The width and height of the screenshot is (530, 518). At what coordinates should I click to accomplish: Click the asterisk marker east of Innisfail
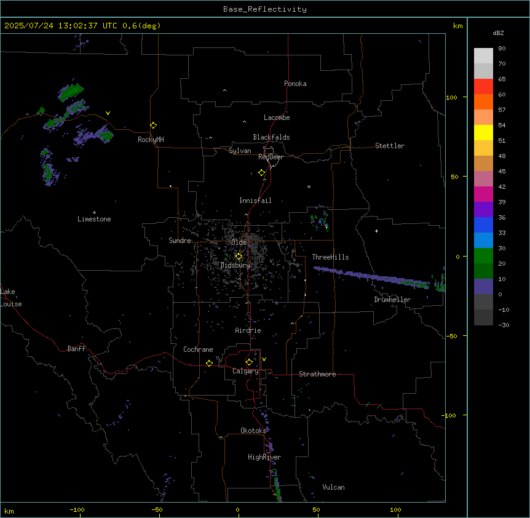tap(309, 186)
